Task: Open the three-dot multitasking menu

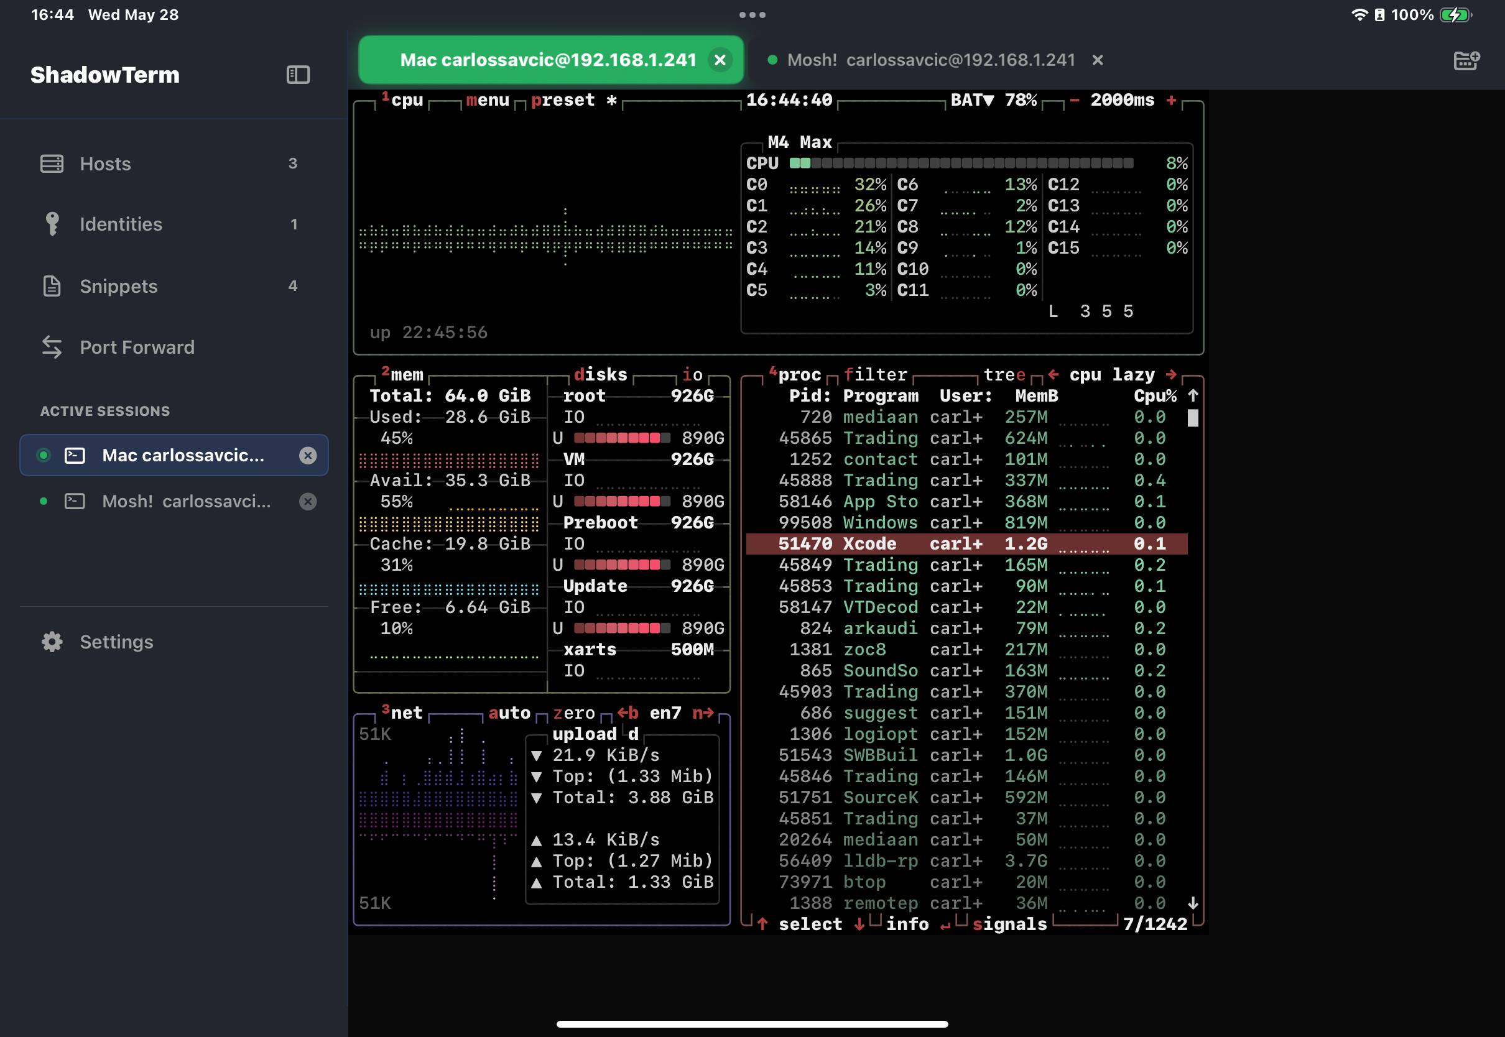Action: point(752,14)
